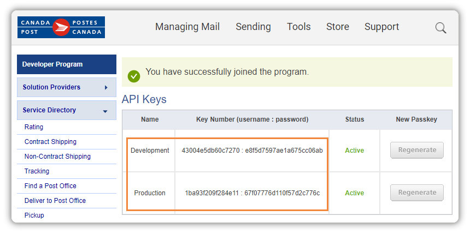Click the green success checkmark icon
This screenshot has width=470, height=234.
pos(134,76)
